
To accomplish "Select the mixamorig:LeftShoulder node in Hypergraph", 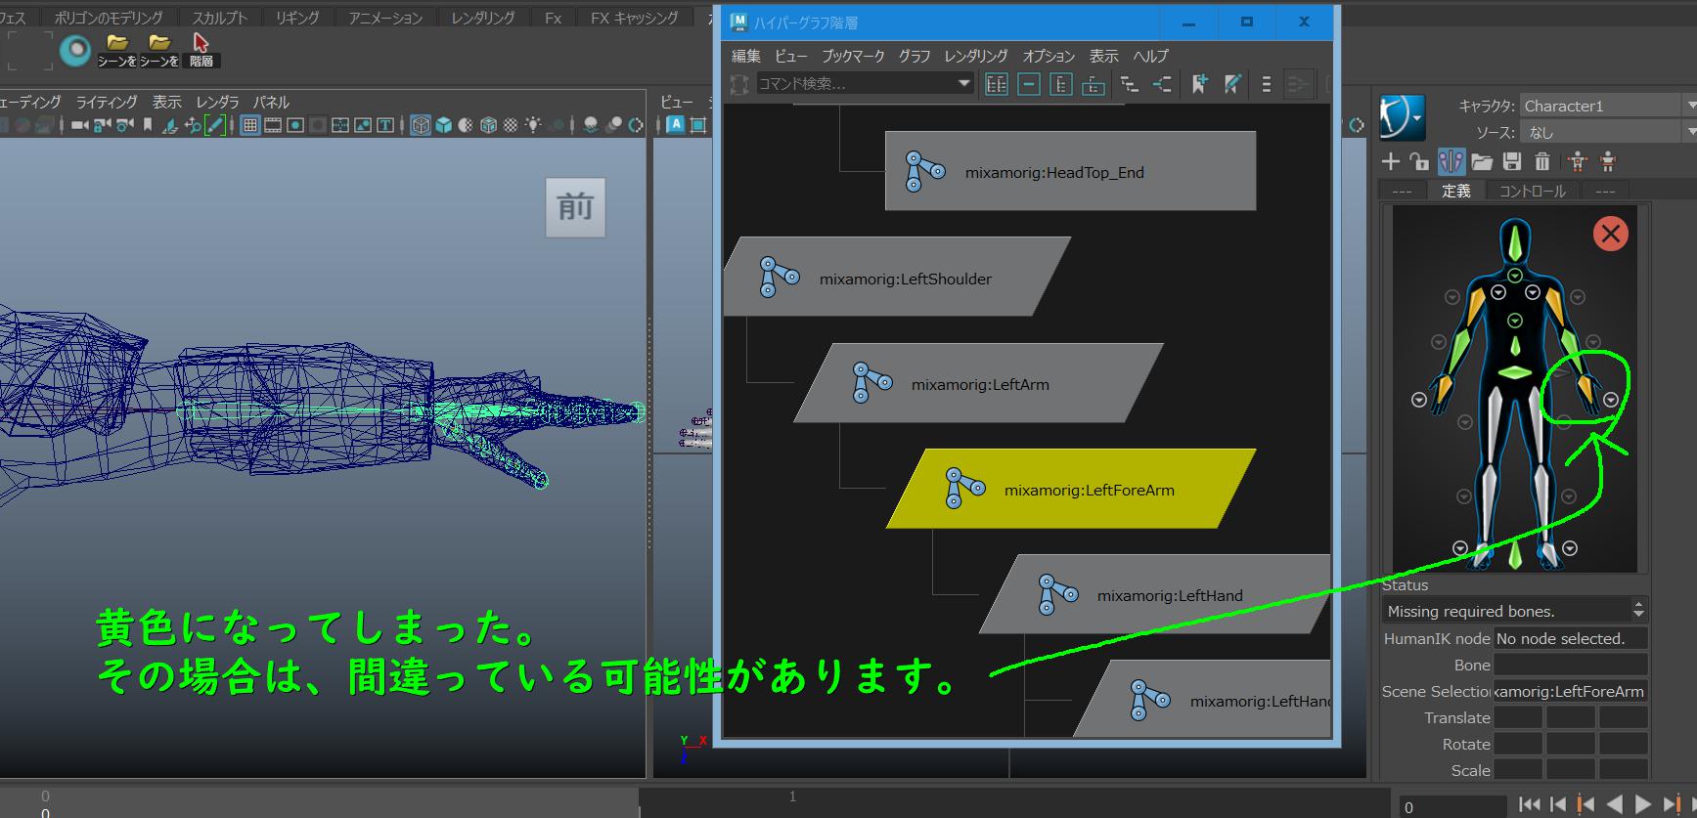I will click(897, 277).
